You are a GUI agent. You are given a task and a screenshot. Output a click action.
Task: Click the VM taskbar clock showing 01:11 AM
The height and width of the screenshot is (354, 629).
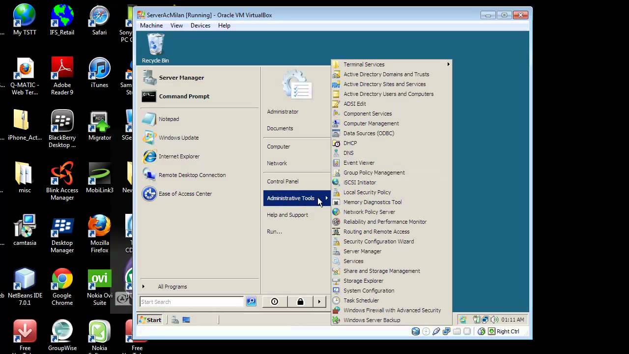513,320
